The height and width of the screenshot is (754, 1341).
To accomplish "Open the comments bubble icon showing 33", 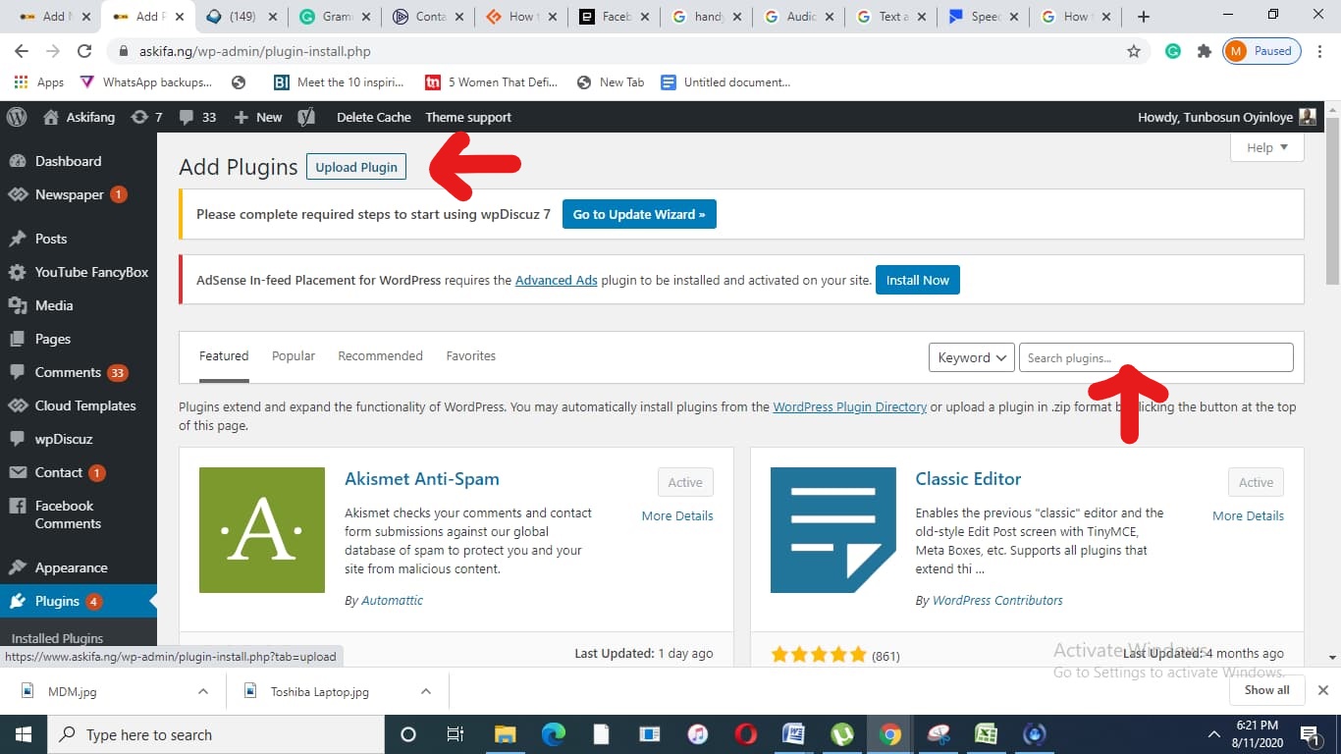I will [x=187, y=117].
